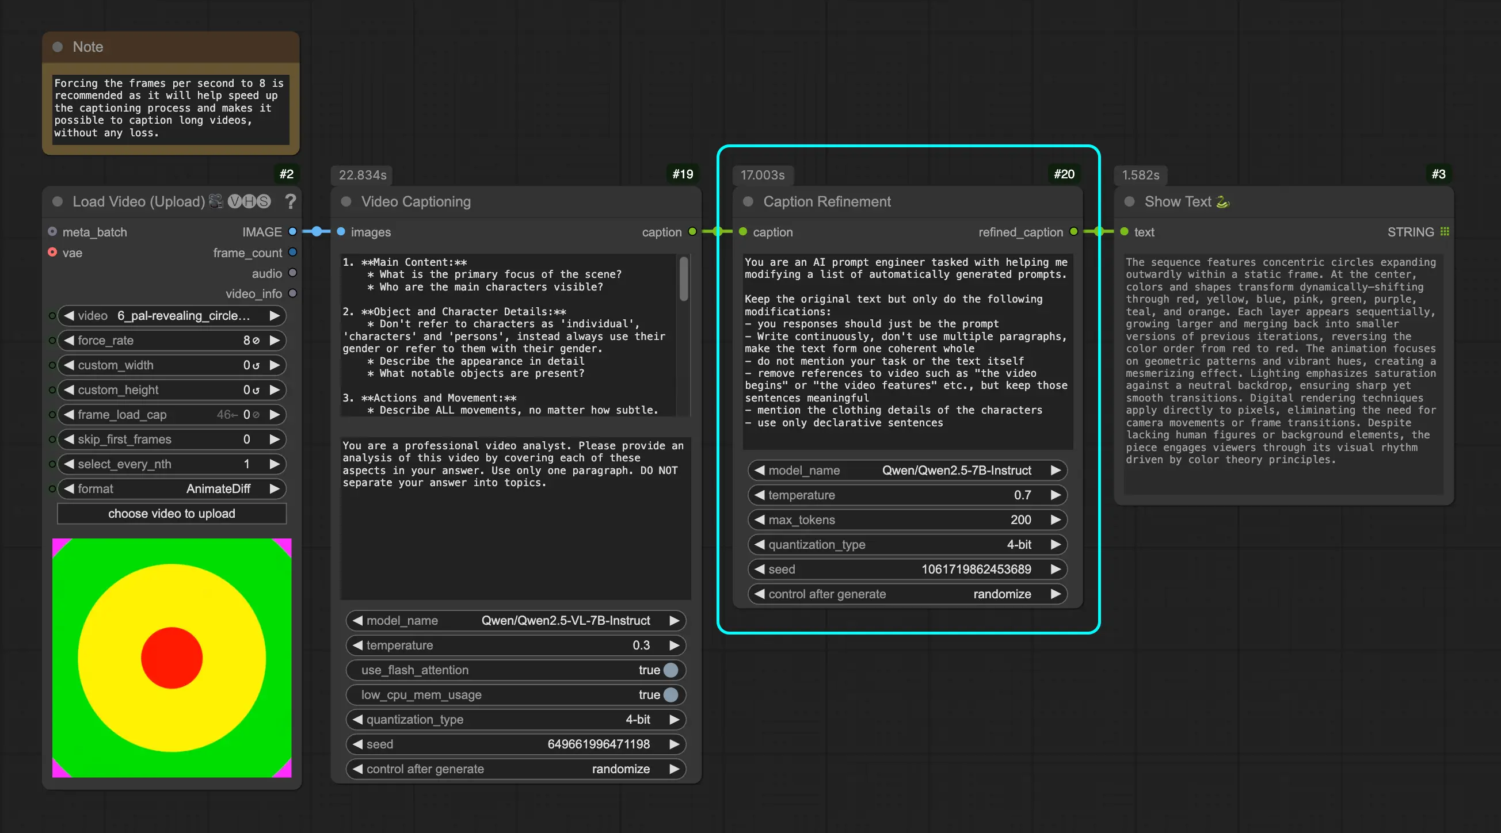Viewport: 1501px width, 833px height.
Task: Toggle low_cpu_mem_usage switch
Action: coord(671,695)
